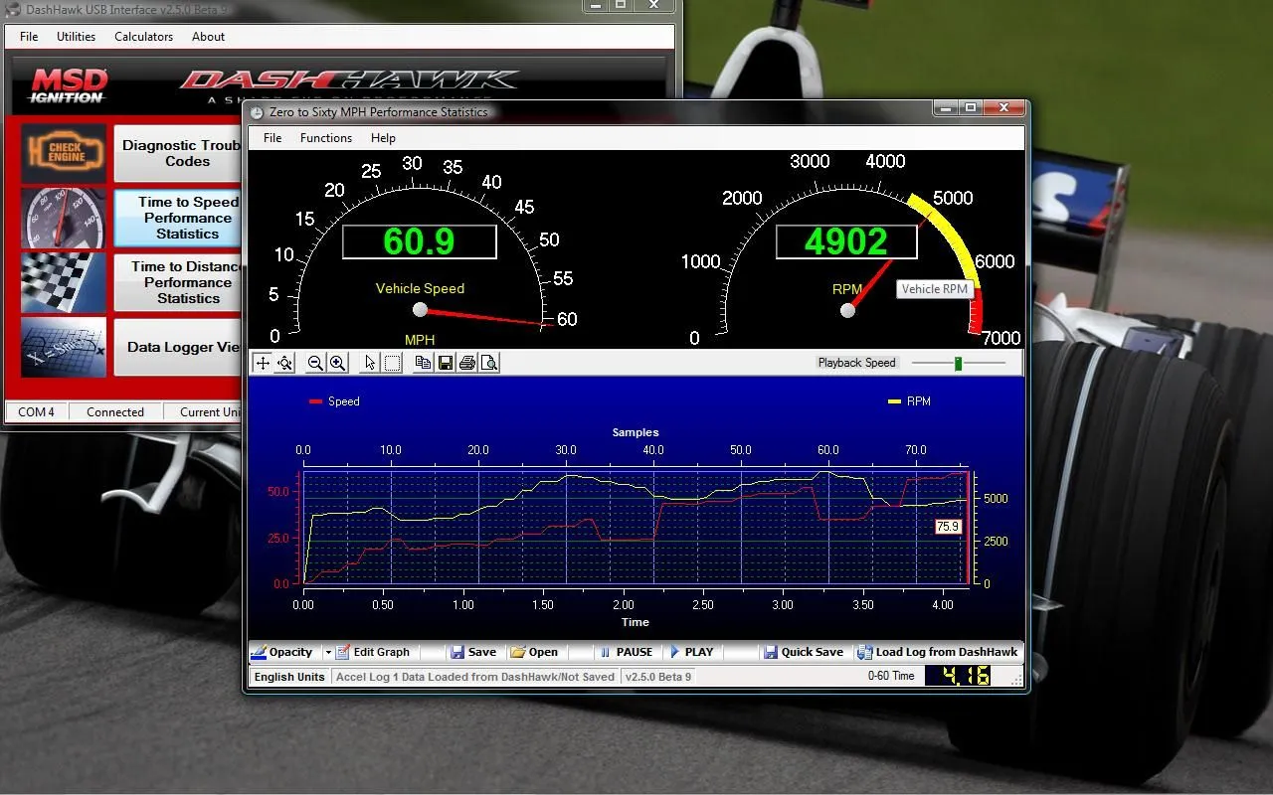Screen dimensions: 1273x795
Task: Click the COM 4 status bar entry
Action: [x=36, y=412]
